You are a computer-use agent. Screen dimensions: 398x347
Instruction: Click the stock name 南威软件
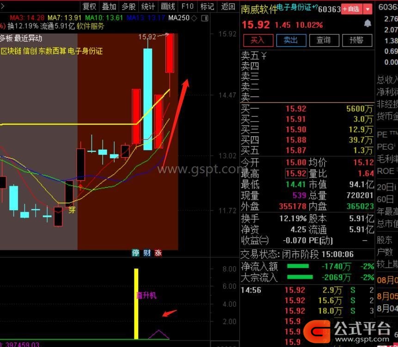259,10
